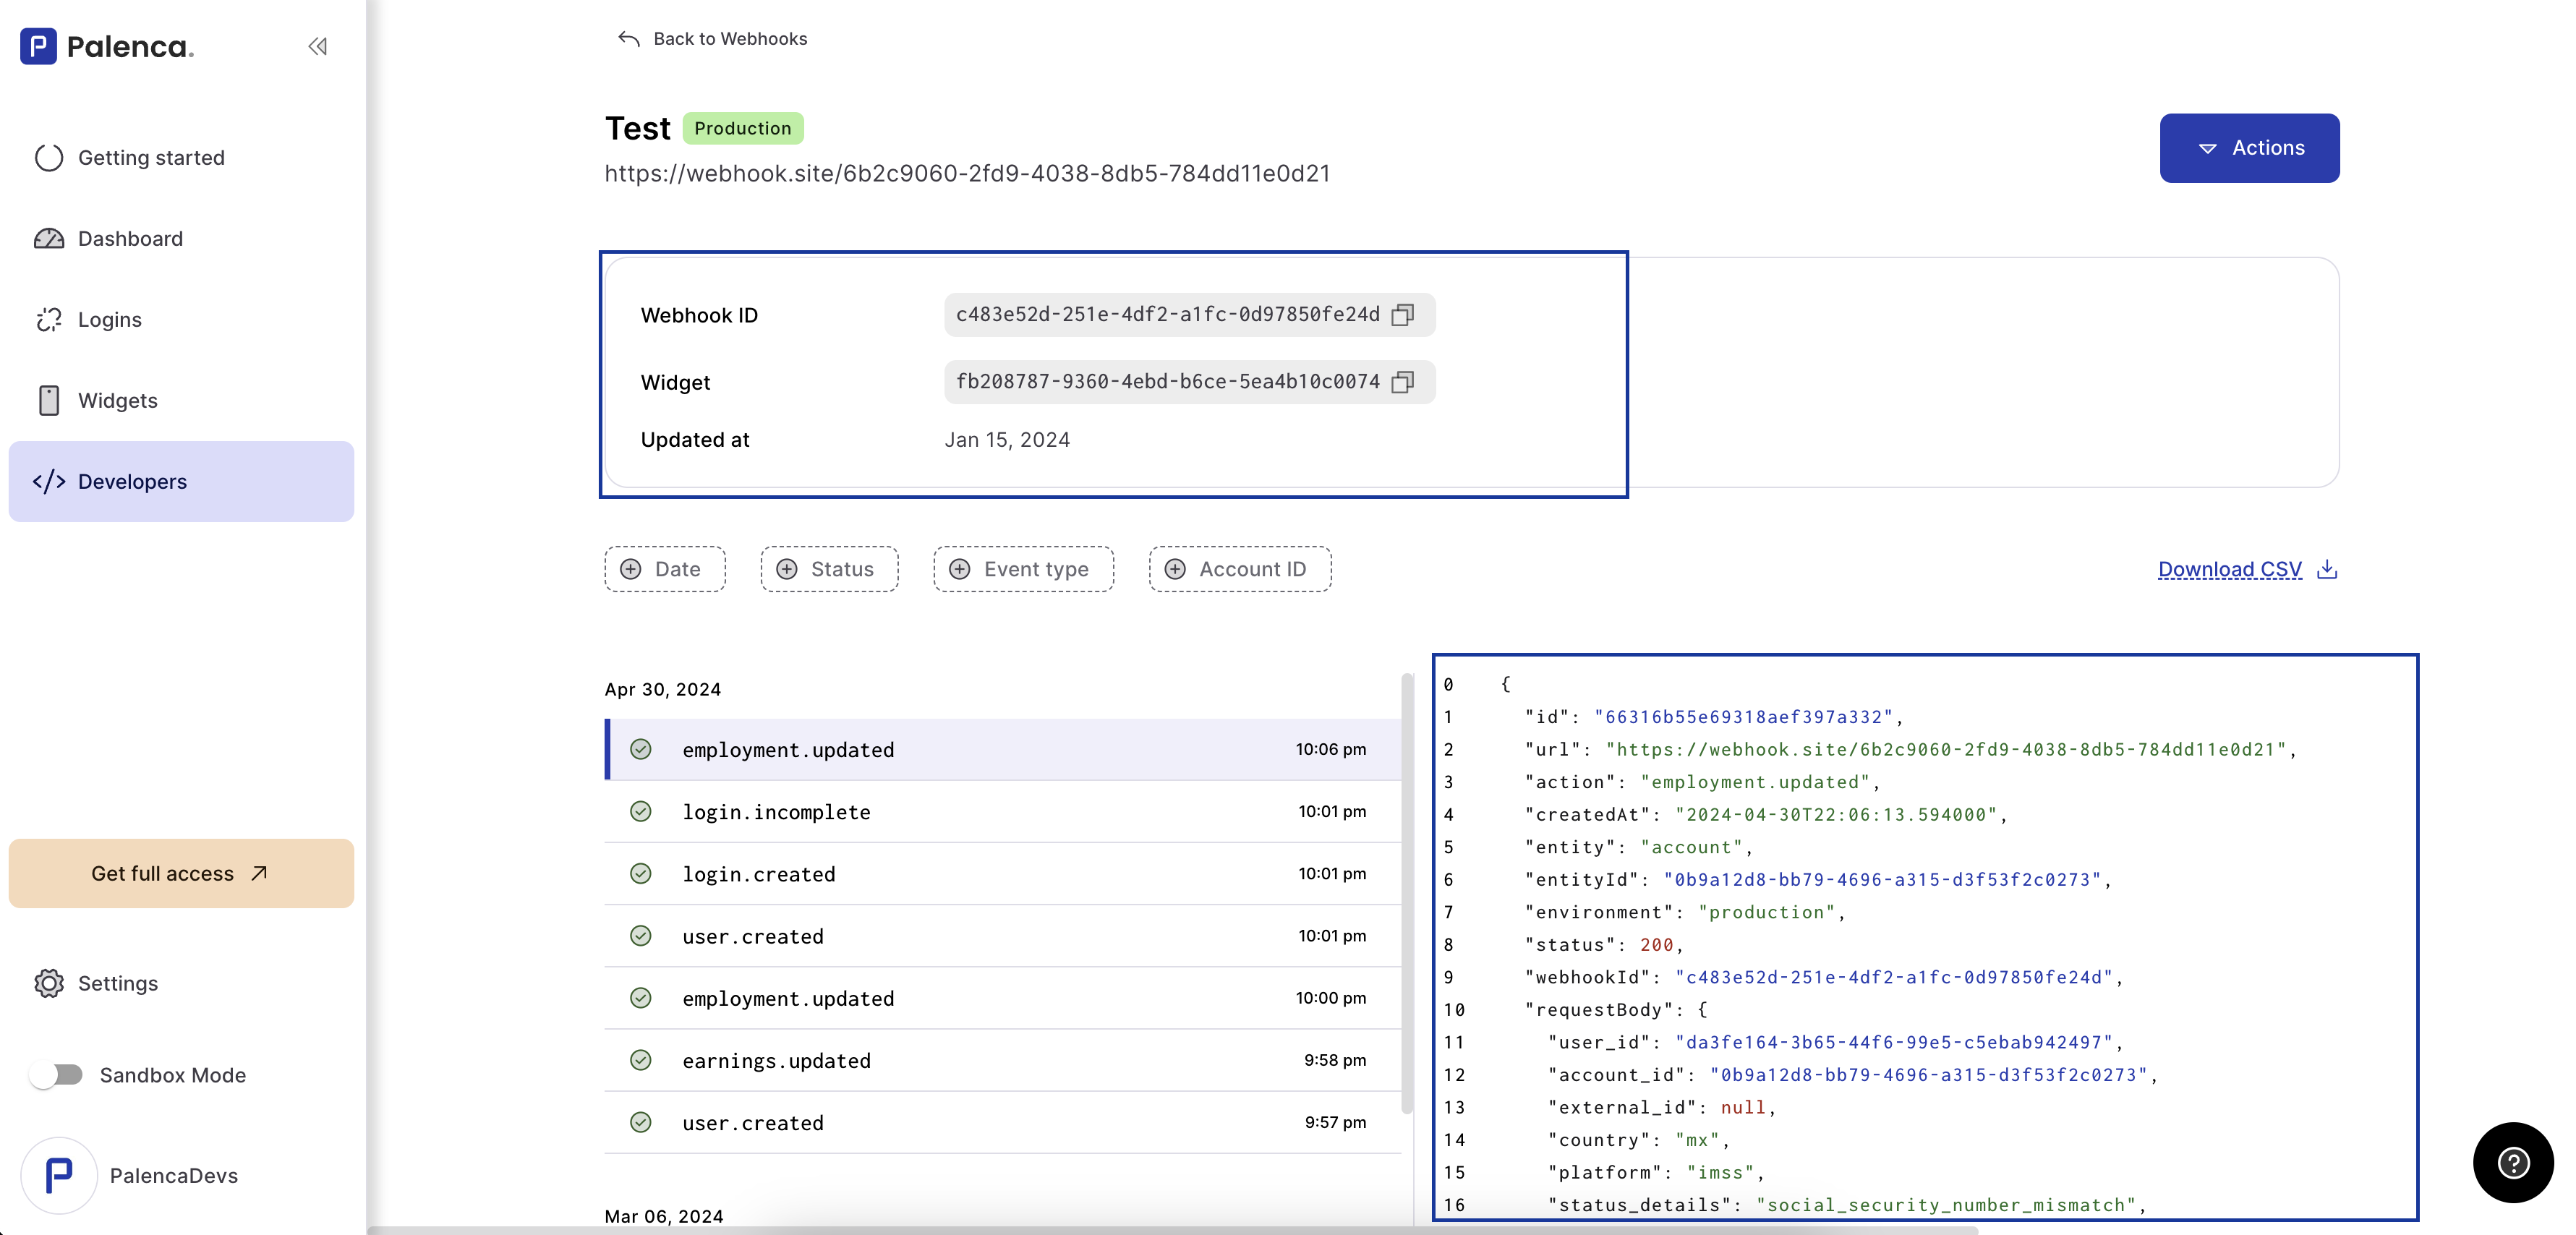Select the Developers menu item

point(181,482)
